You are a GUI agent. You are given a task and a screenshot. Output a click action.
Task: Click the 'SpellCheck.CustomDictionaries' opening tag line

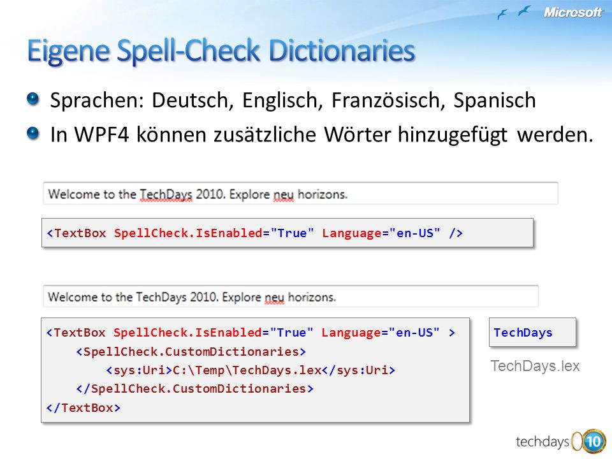pyautogui.click(x=191, y=352)
